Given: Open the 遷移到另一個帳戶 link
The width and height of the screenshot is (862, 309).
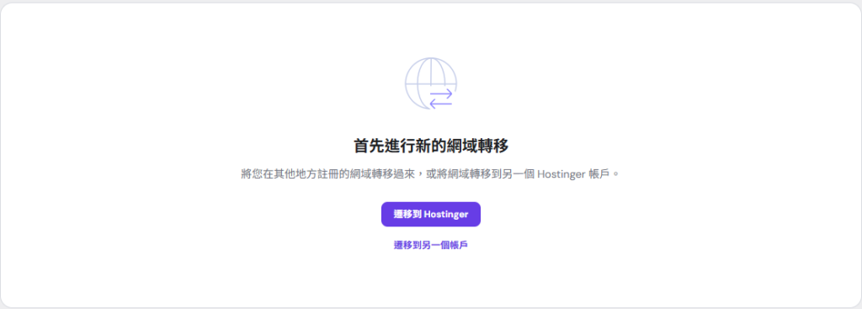Looking at the screenshot, I should pos(430,245).
